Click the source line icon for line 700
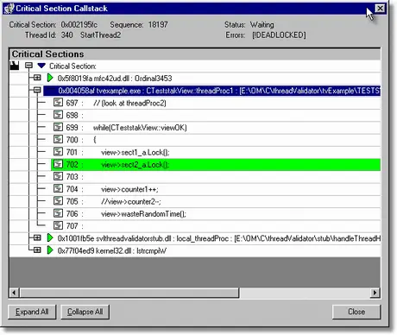Viewport: 397px width, 335px height. point(58,140)
